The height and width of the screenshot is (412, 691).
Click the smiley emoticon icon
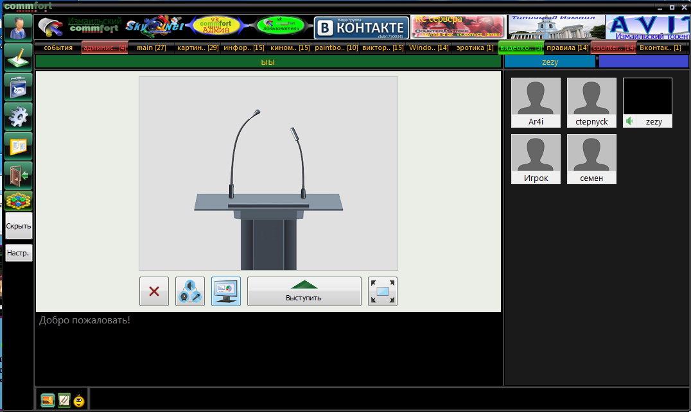point(79,400)
